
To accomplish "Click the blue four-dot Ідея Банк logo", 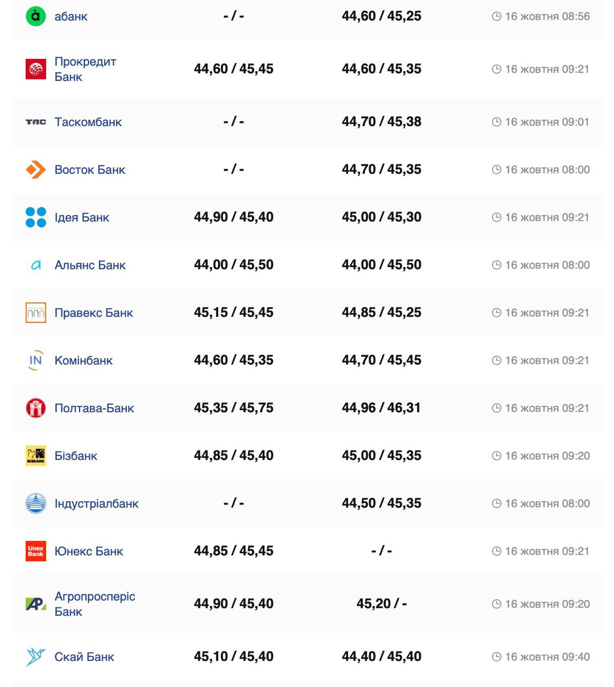I will click(x=35, y=217).
